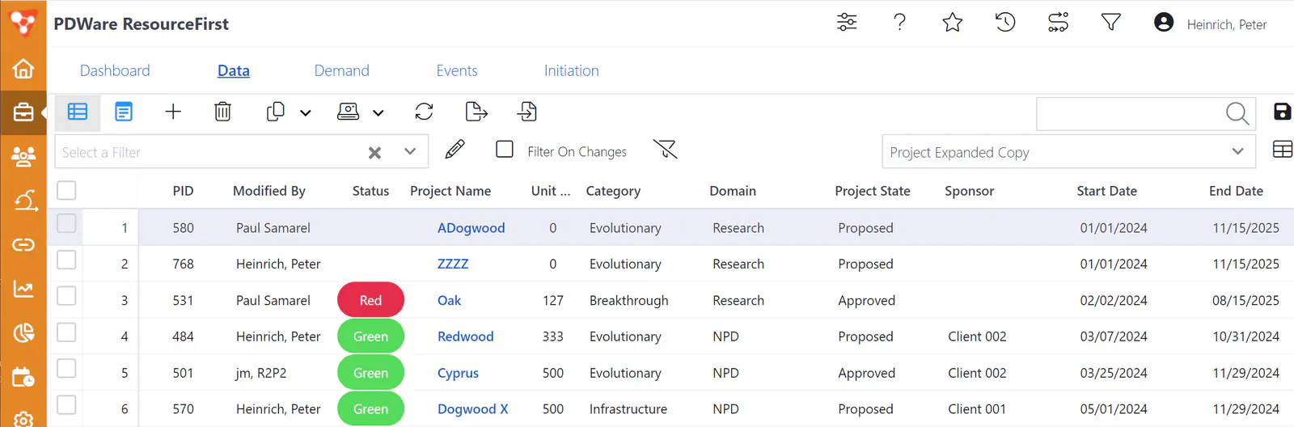This screenshot has height=427, width=1294.
Task: Click the import file icon
Action: click(527, 112)
